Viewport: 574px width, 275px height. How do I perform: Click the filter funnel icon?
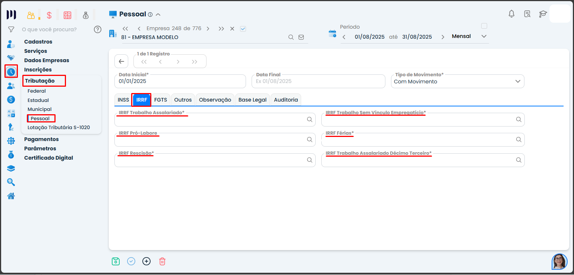pyautogui.click(x=11, y=29)
